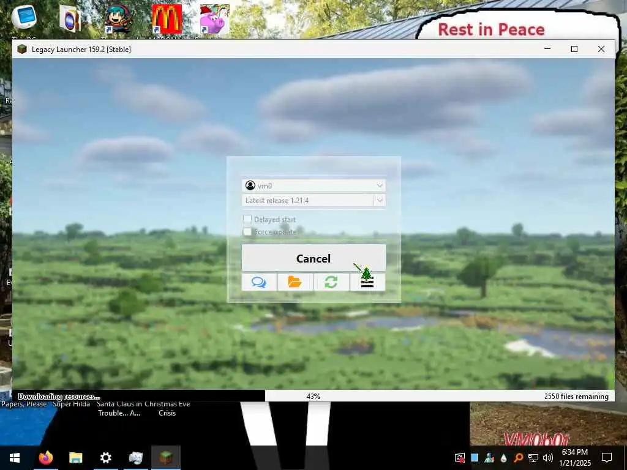Click 'Downloading resources...' status text
This screenshot has height=470, width=627.
(x=59, y=397)
